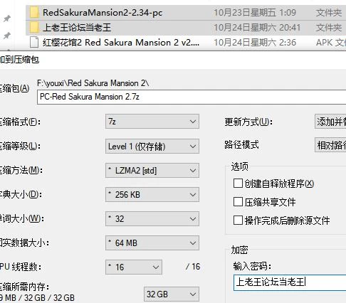The width and height of the screenshot is (346, 303).
Task: Open dictionary size 256 KB dropdown
Action: (x=152, y=195)
